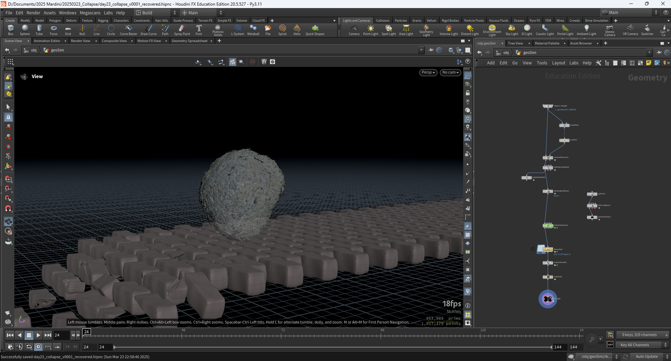671x361 pixels.
Task: Click the current frame number field
Action: [61, 335]
